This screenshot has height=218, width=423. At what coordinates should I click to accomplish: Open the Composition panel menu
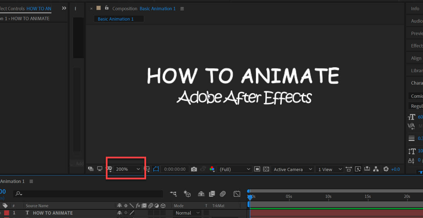coord(182,9)
